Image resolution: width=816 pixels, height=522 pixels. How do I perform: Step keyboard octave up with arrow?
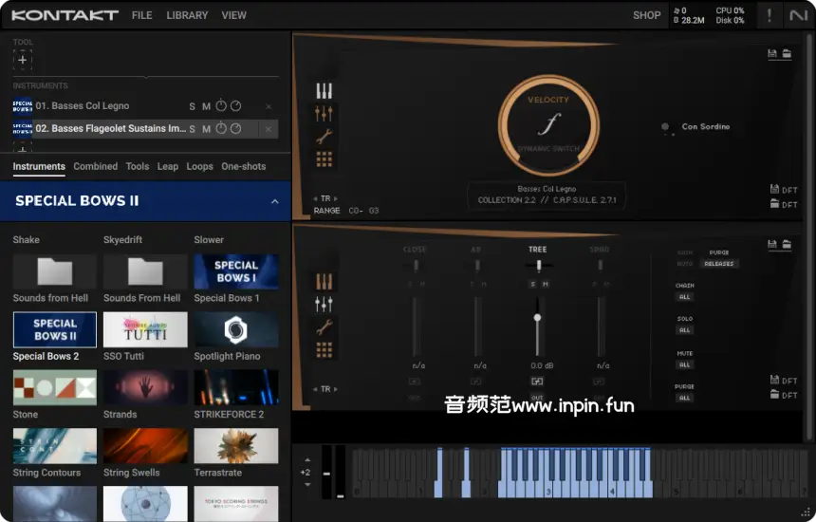point(306,460)
